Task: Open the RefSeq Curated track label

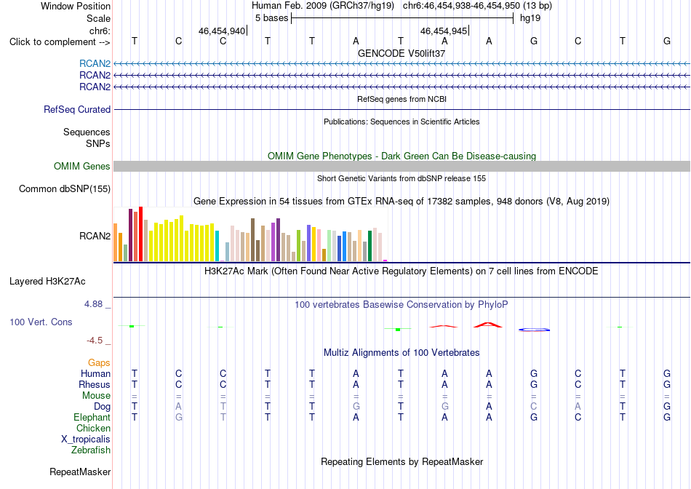Action: click(77, 109)
